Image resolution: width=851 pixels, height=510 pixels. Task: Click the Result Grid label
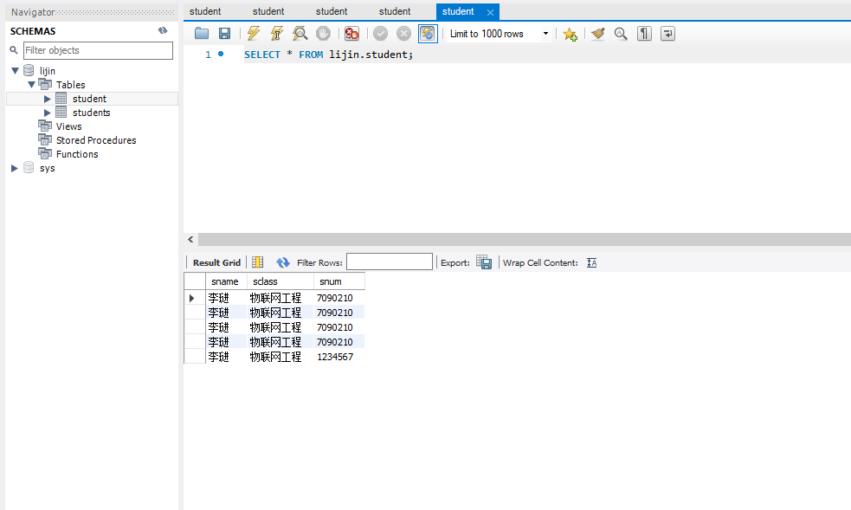click(x=216, y=262)
